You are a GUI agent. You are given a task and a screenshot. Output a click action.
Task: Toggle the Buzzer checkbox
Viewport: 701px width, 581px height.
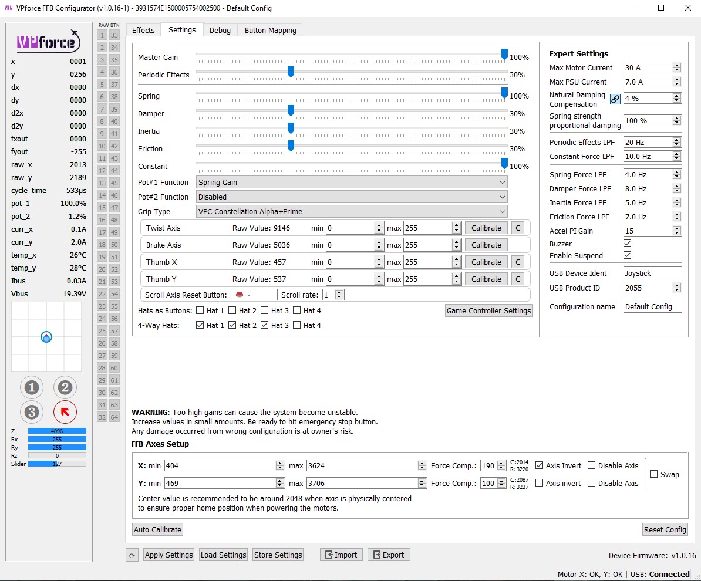coord(627,244)
